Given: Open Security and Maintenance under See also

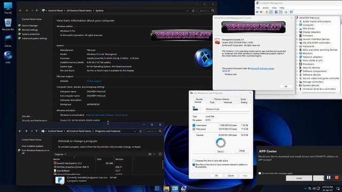Looking at the screenshot, I should click(x=34, y=121).
